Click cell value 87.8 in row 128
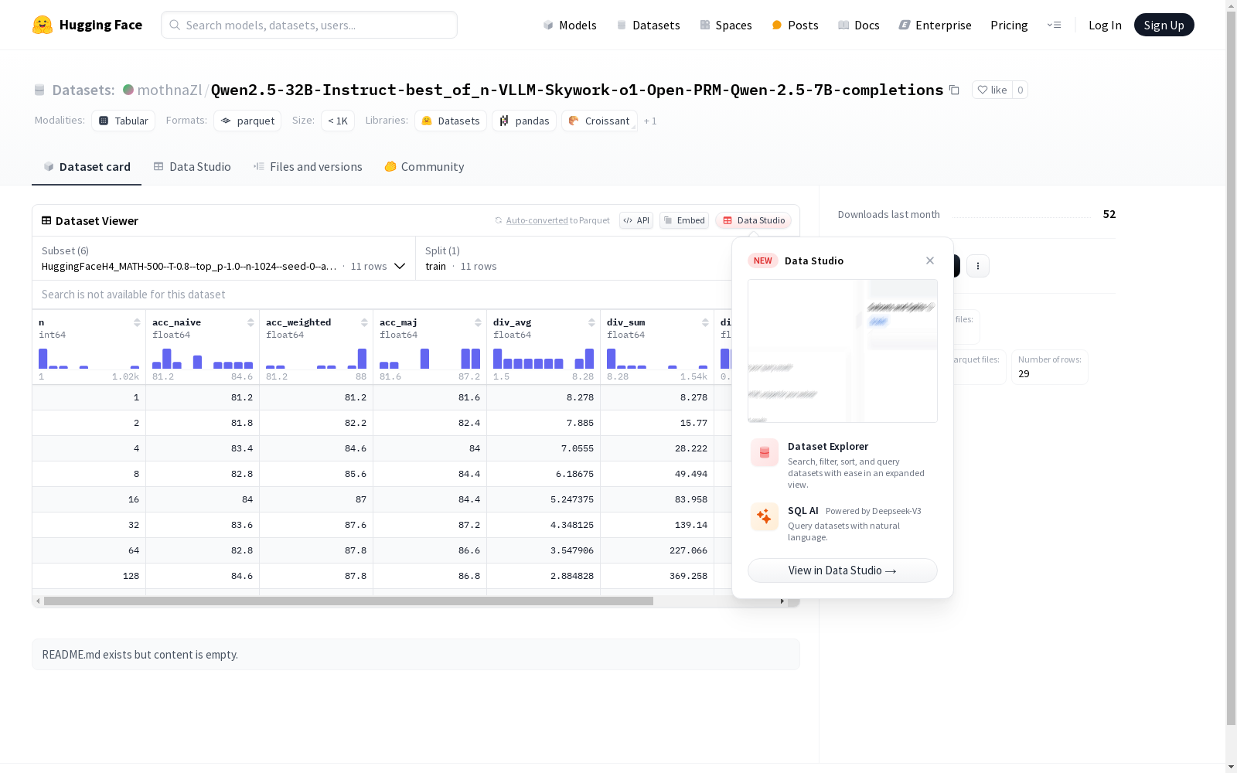This screenshot has width=1237, height=773. click(x=316, y=576)
